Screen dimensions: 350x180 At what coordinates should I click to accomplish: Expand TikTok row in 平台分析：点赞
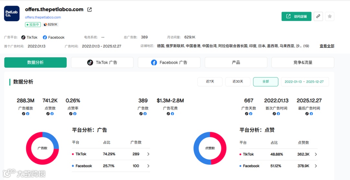(316, 154)
